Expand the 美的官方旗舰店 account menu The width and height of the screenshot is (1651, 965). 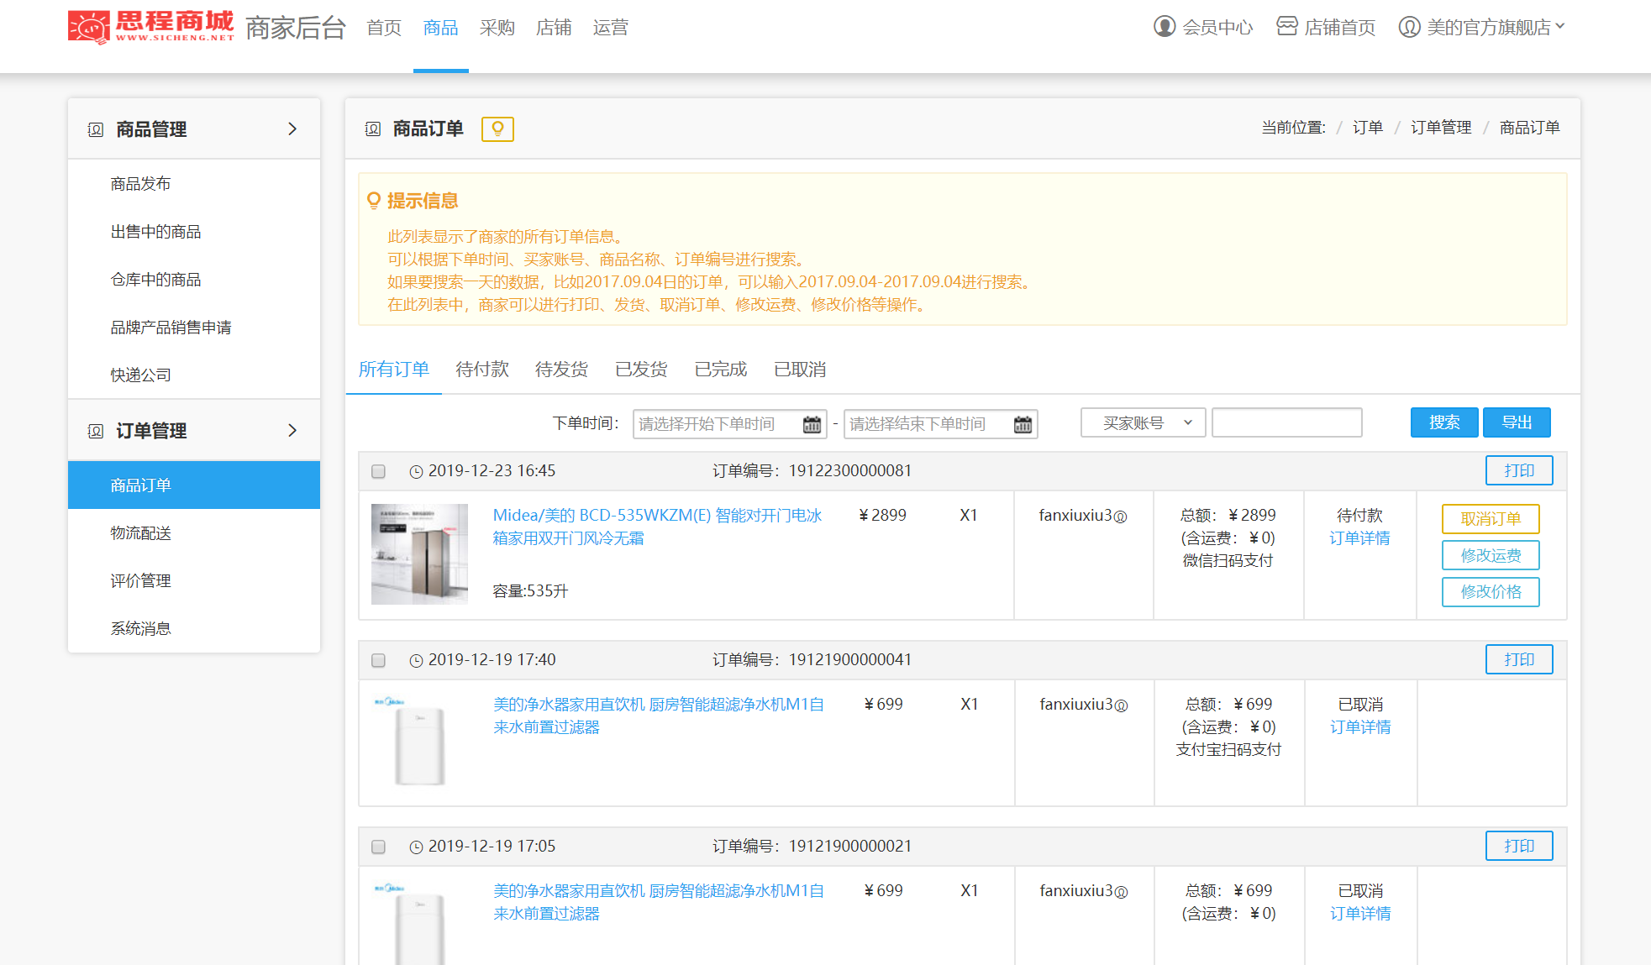click(1560, 26)
